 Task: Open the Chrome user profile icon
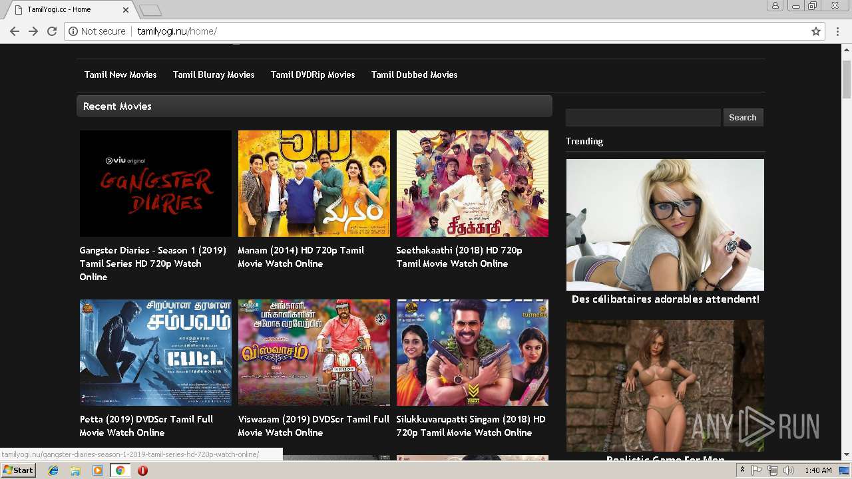coord(775,6)
